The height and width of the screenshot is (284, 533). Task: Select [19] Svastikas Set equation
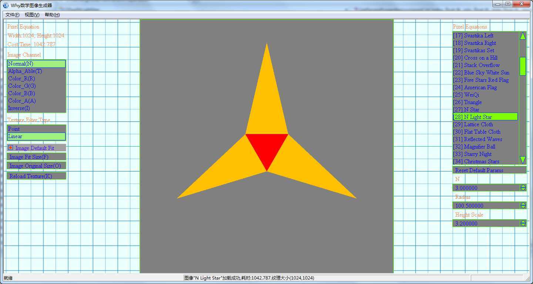(485, 50)
